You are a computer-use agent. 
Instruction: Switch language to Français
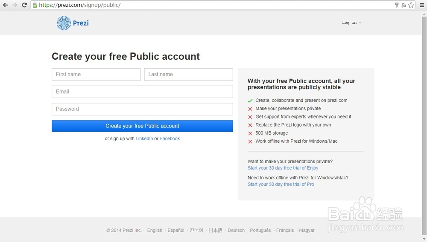tap(285, 230)
